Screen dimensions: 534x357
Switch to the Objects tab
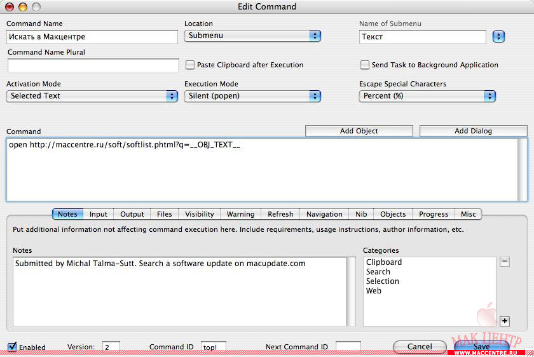coord(393,214)
